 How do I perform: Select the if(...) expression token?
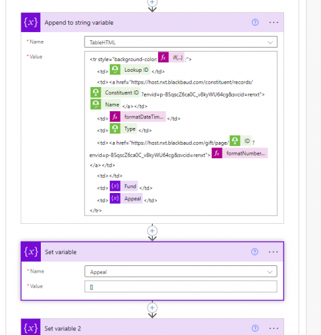coord(171,58)
